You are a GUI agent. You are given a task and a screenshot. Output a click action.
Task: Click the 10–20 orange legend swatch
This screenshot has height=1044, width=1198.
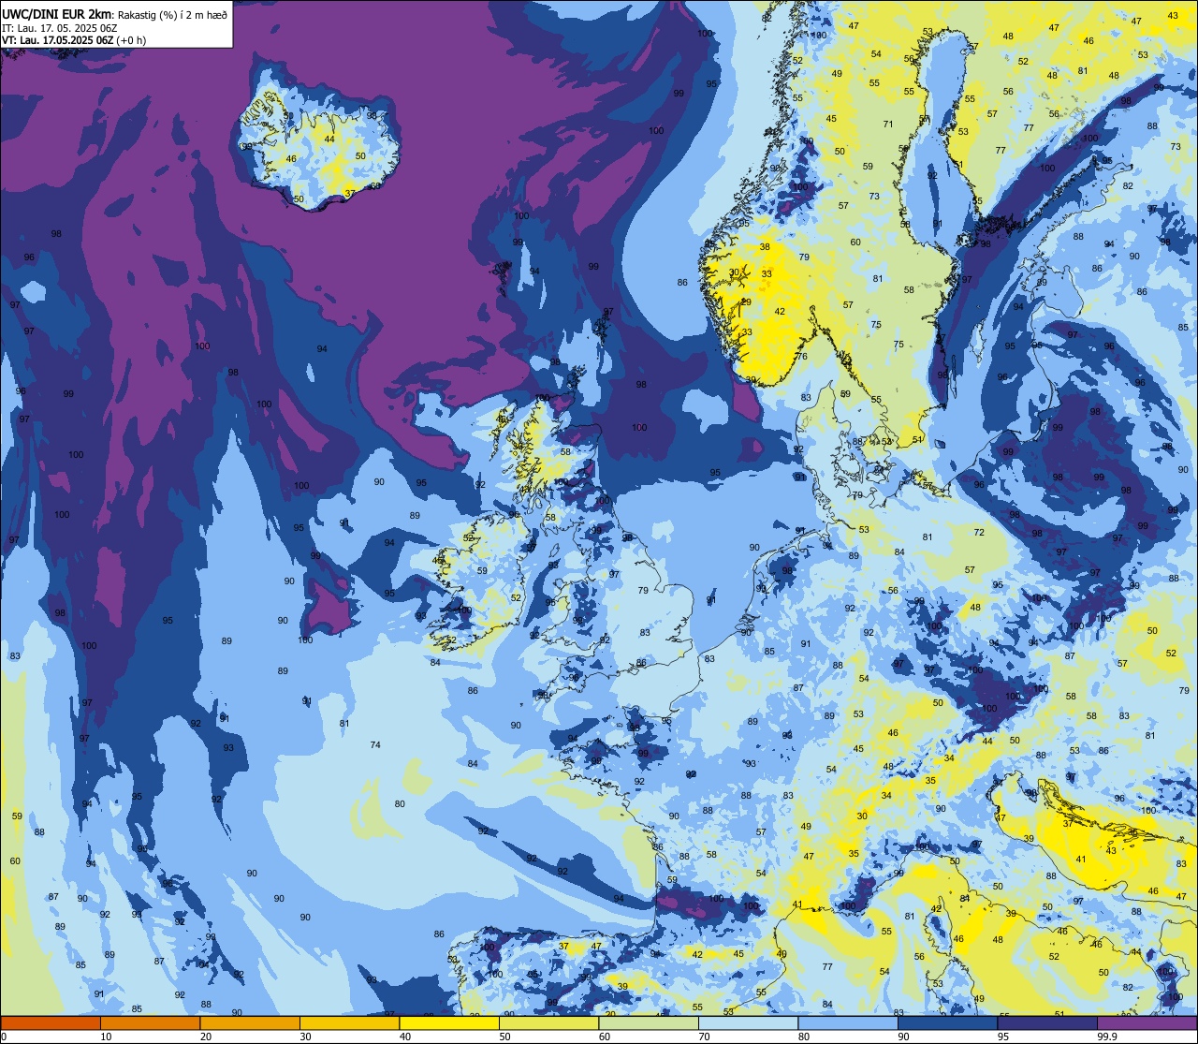click(150, 1023)
